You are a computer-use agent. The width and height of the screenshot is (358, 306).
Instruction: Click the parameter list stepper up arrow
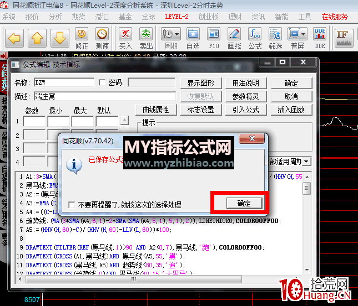pos(124,120)
